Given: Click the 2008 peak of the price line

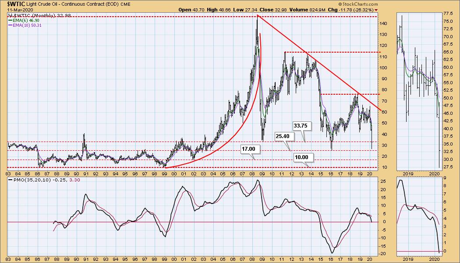Looking at the screenshot, I should coord(257,15).
